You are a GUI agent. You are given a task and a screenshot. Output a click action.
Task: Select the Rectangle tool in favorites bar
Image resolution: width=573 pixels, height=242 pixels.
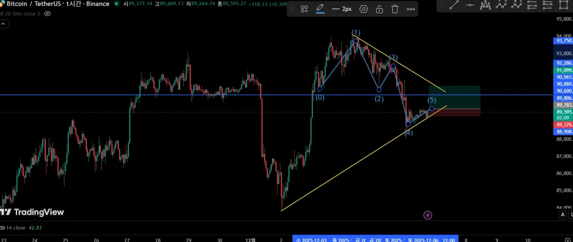point(564,5)
